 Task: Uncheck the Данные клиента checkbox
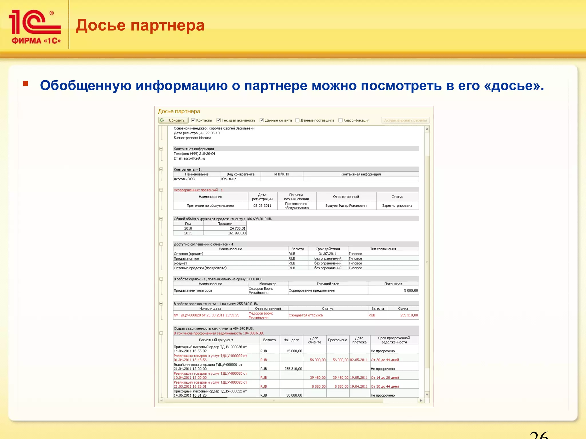coord(262,120)
